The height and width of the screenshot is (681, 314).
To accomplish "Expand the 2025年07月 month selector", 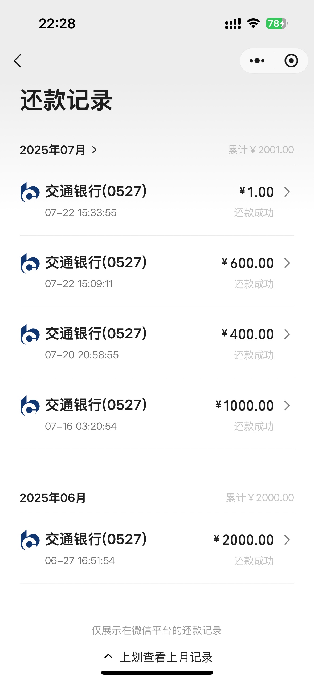I will tap(59, 150).
